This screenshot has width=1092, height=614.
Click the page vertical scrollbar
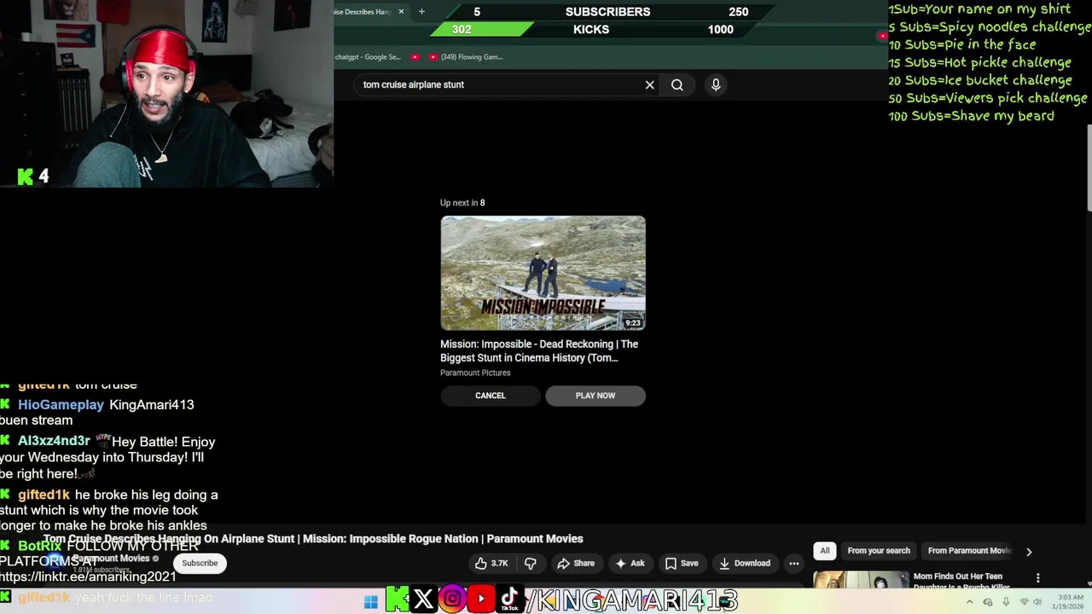pos(1089,167)
